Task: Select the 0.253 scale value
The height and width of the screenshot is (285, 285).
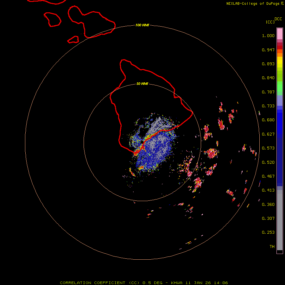Action: click(x=268, y=232)
